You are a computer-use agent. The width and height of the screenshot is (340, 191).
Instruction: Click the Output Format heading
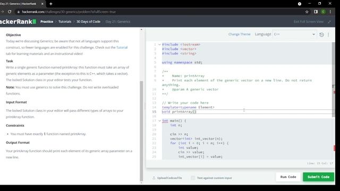coord(18,143)
